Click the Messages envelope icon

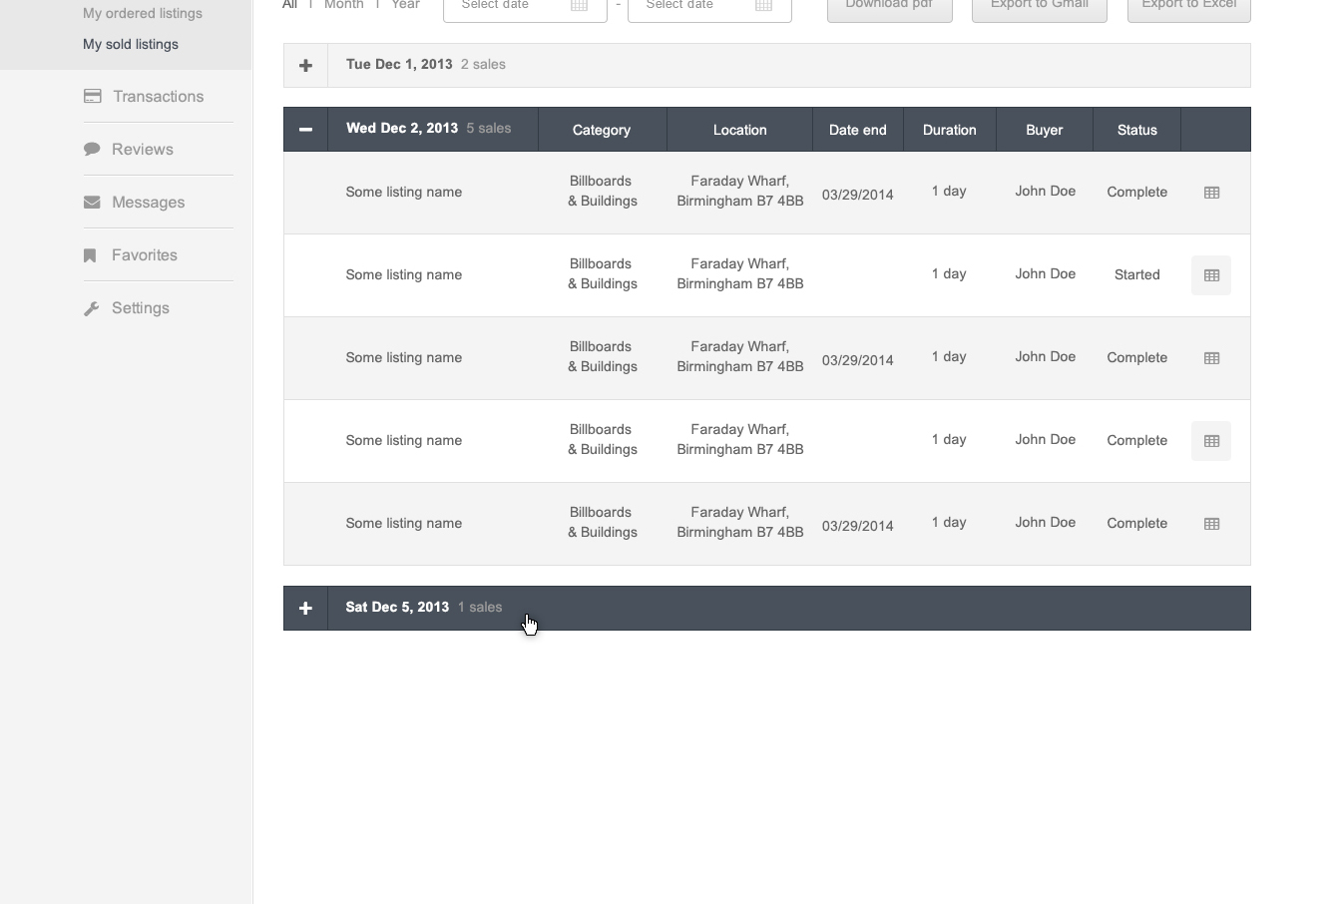click(92, 203)
